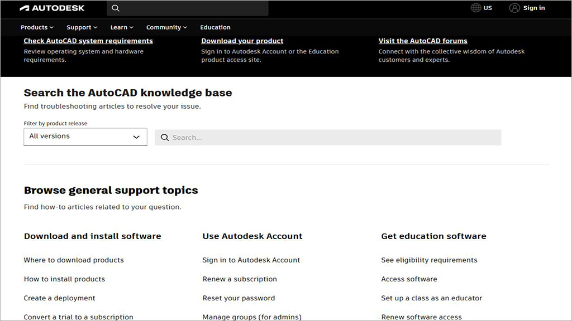The image size is (572, 321).
Task: Click the Autodesk logo in header
Action: [52, 8]
